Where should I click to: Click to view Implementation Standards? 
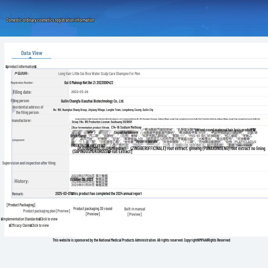(x=49, y=219)
